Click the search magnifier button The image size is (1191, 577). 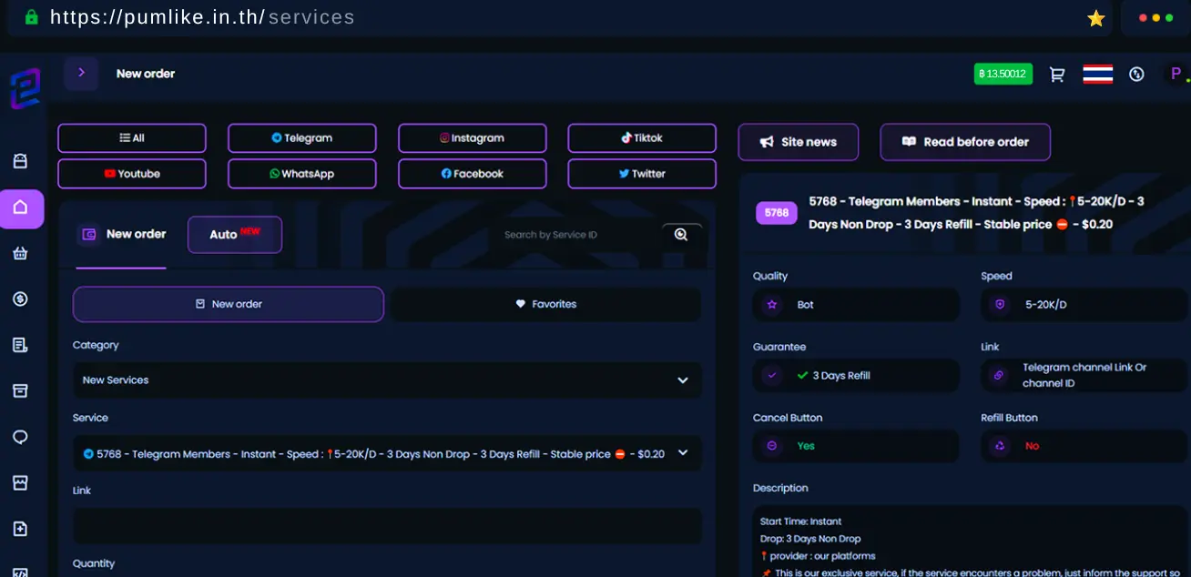pos(681,235)
